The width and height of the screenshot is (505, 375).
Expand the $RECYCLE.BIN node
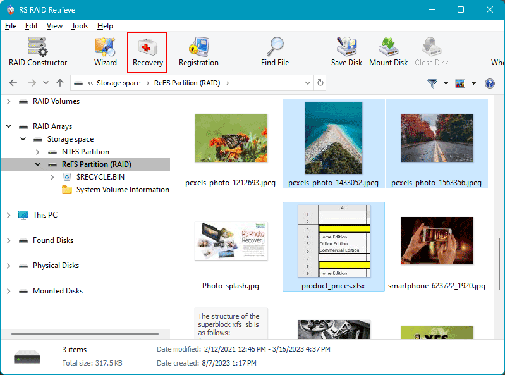click(x=52, y=177)
